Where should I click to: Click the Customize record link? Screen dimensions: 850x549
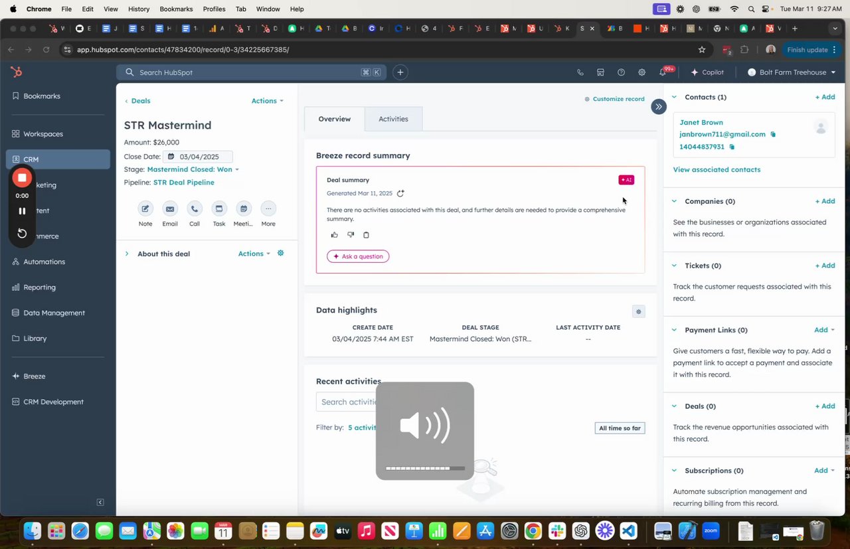coord(614,99)
